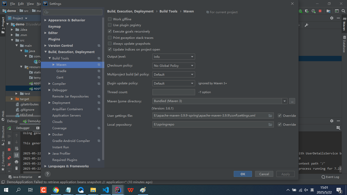Click red Stop square in Debug panel

pyautogui.click(x=9, y=150)
